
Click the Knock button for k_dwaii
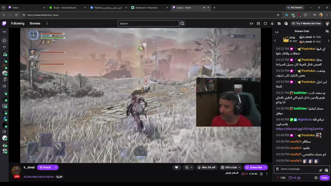[45, 167]
